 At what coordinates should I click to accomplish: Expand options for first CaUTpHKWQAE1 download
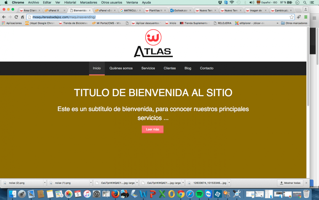click(x=137, y=183)
